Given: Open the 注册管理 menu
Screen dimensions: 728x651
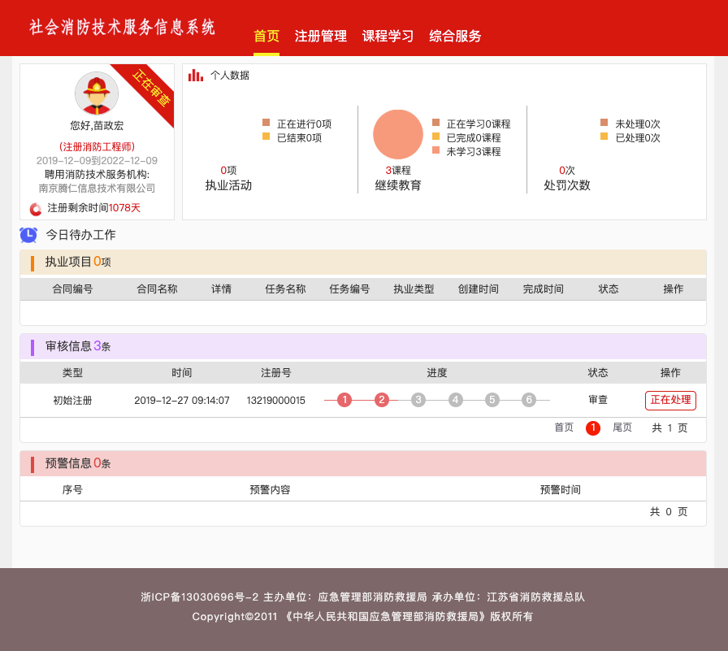Looking at the screenshot, I should point(320,37).
